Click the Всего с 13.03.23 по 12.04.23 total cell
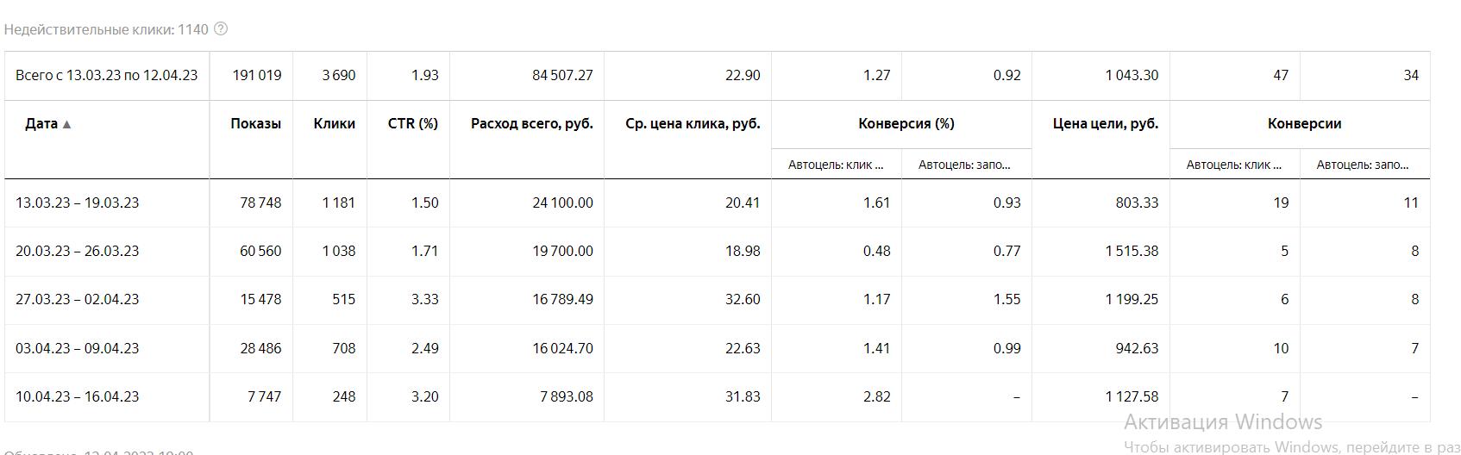Image resolution: width=1461 pixels, height=455 pixels. (107, 76)
